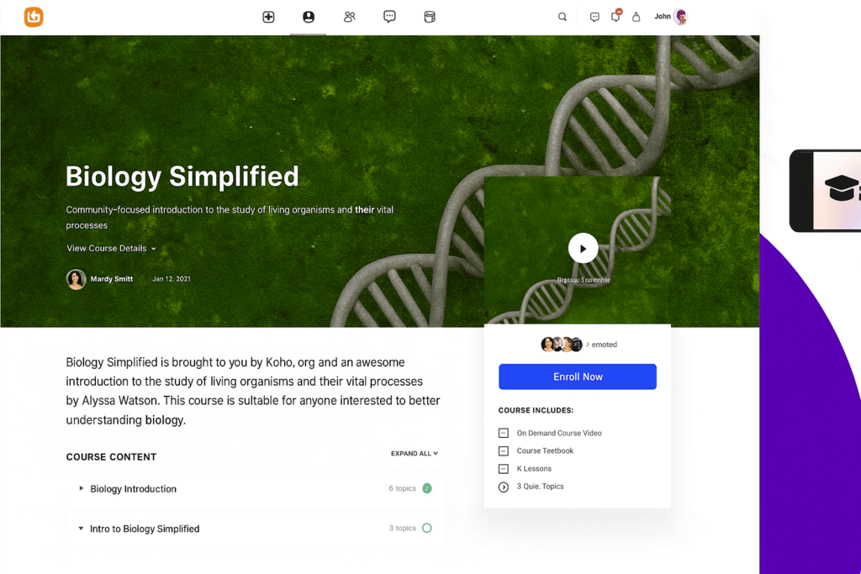
Task: Click the '3 topics' count
Action: 403,528
